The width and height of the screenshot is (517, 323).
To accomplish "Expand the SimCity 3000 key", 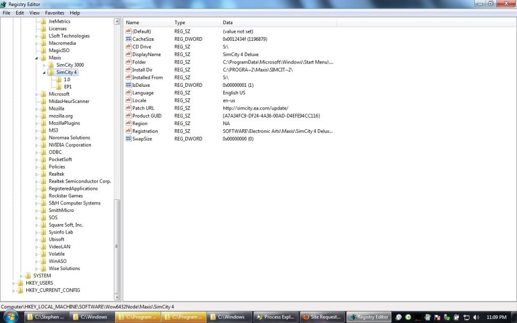I will 44,65.
